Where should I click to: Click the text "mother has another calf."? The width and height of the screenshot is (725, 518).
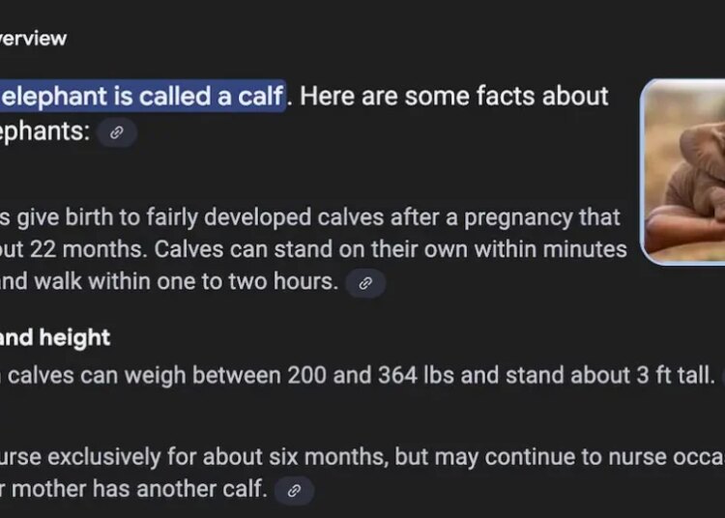[x=139, y=489]
